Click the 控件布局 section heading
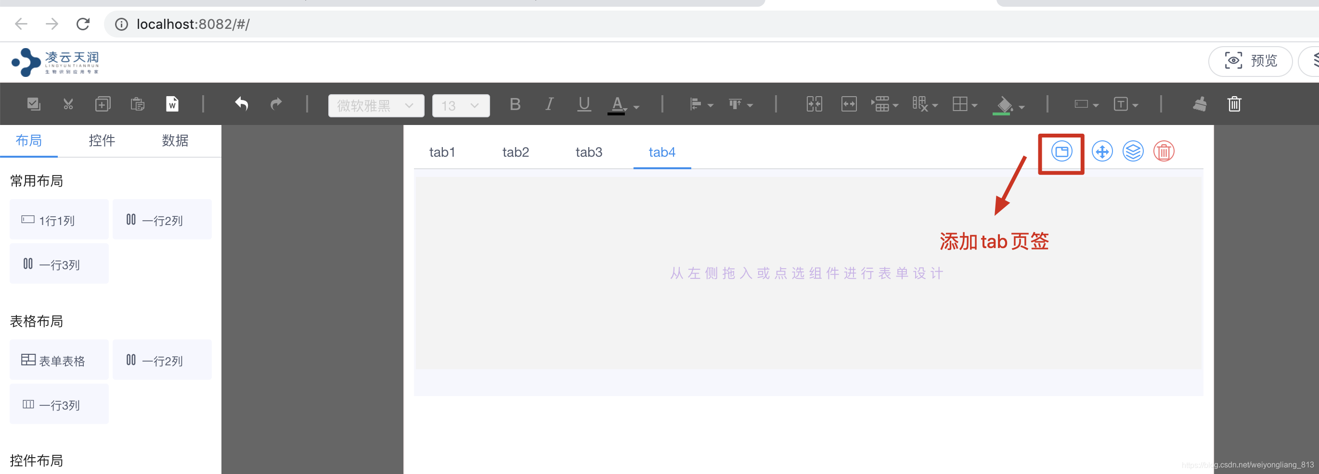1319x474 pixels. 37,461
